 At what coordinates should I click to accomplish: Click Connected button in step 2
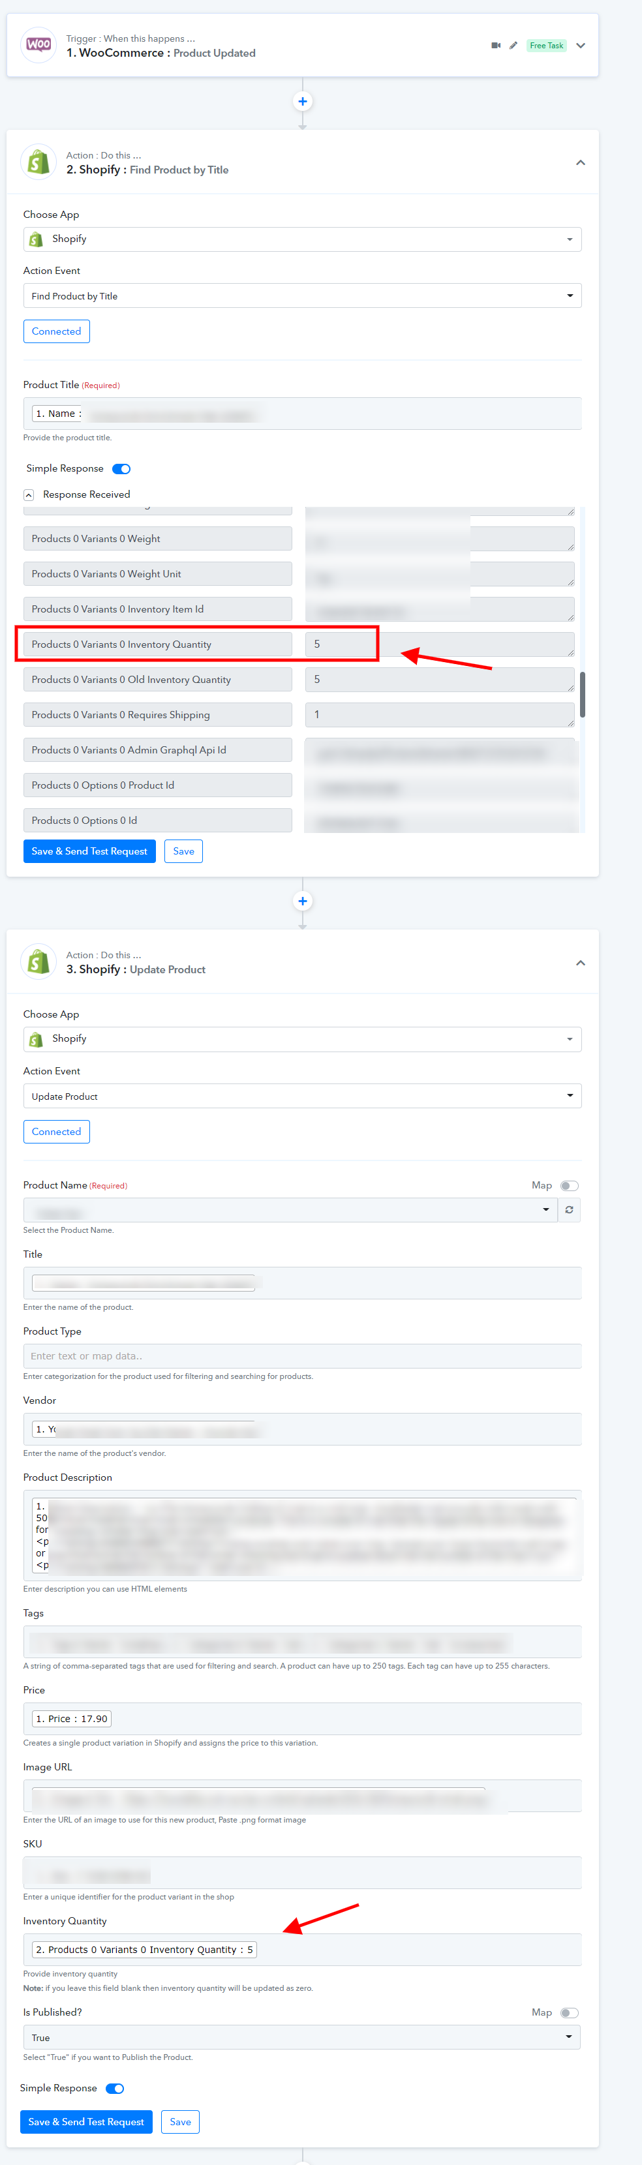pos(56,331)
